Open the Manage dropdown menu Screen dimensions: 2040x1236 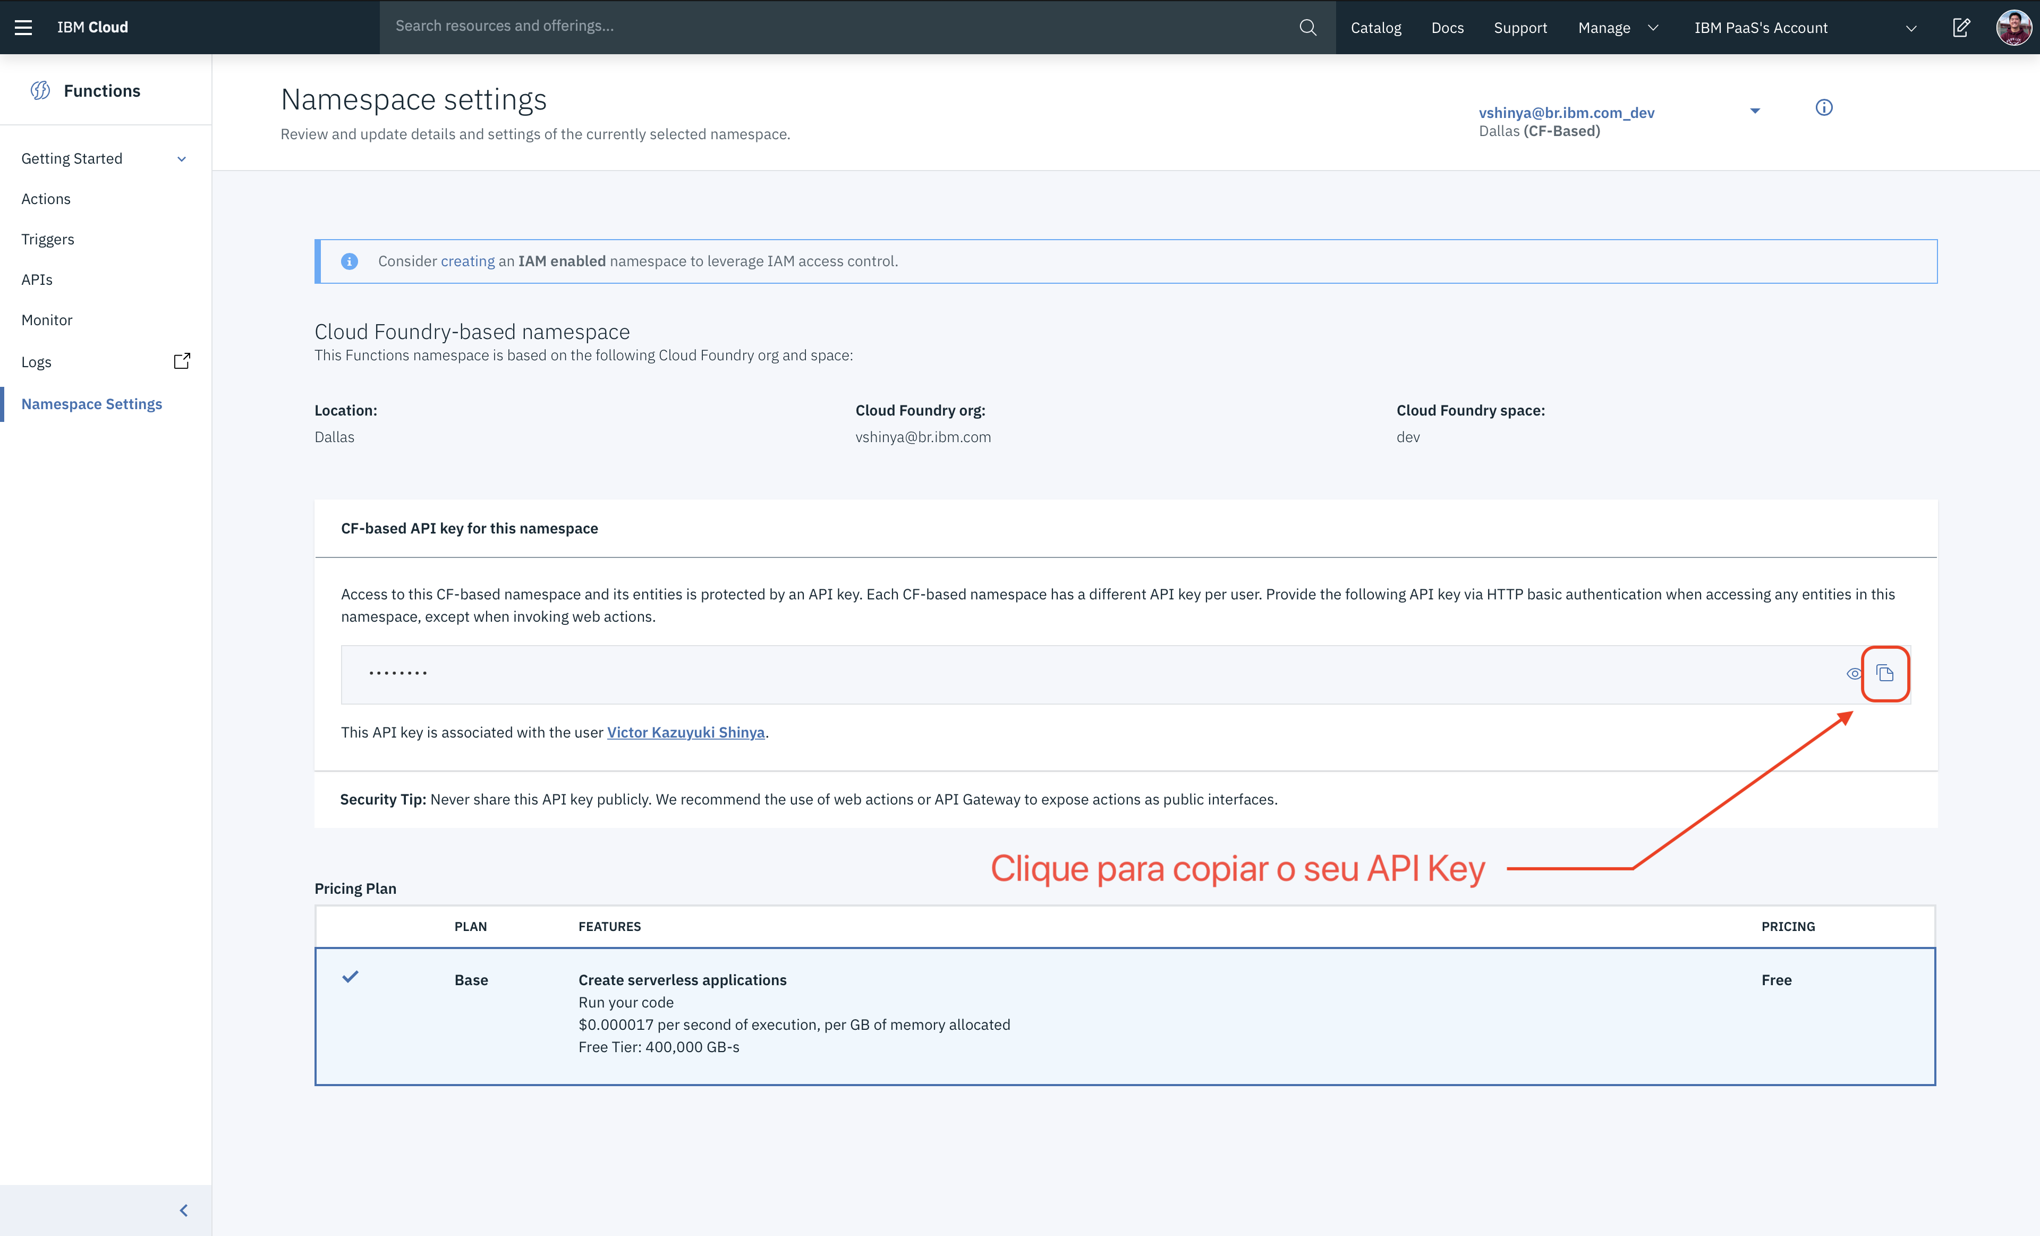pyautogui.click(x=1618, y=27)
